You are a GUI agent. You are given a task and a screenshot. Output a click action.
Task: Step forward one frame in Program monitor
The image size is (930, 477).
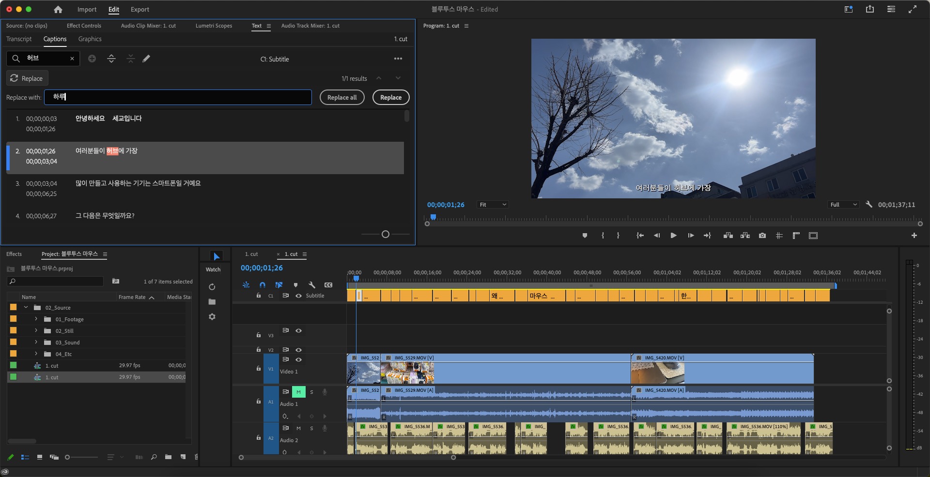pos(691,236)
